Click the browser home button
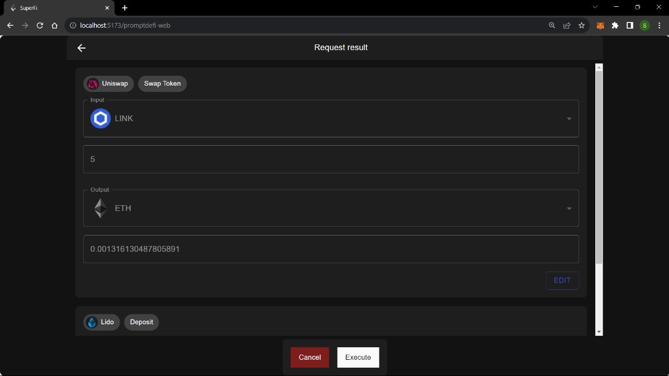Viewport: 669px width, 376px height. [x=54, y=26]
